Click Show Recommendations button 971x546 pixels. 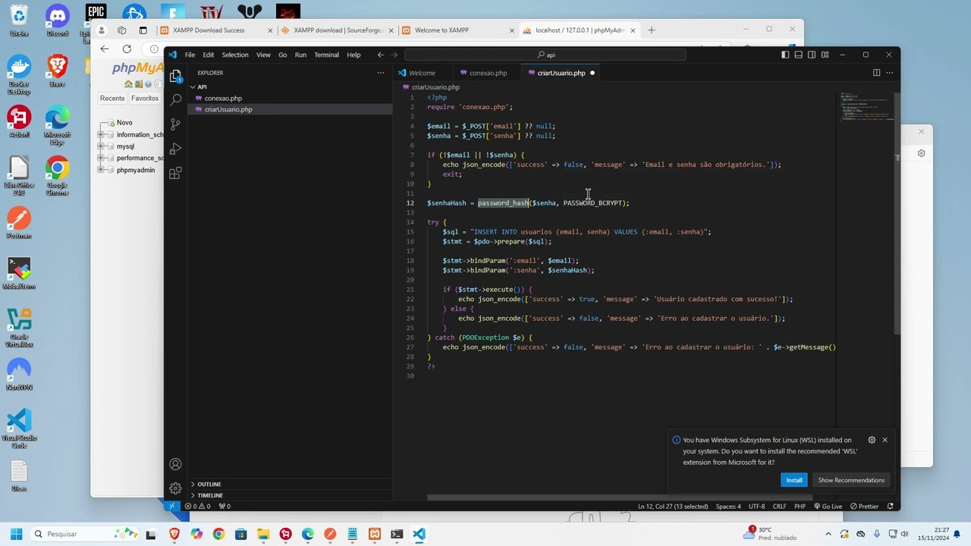[x=851, y=480]
